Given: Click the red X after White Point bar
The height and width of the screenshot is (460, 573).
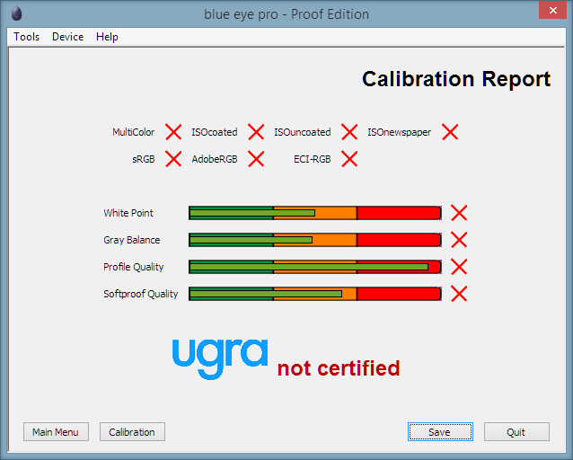Looking at the screenshot, I should [459, 213].
